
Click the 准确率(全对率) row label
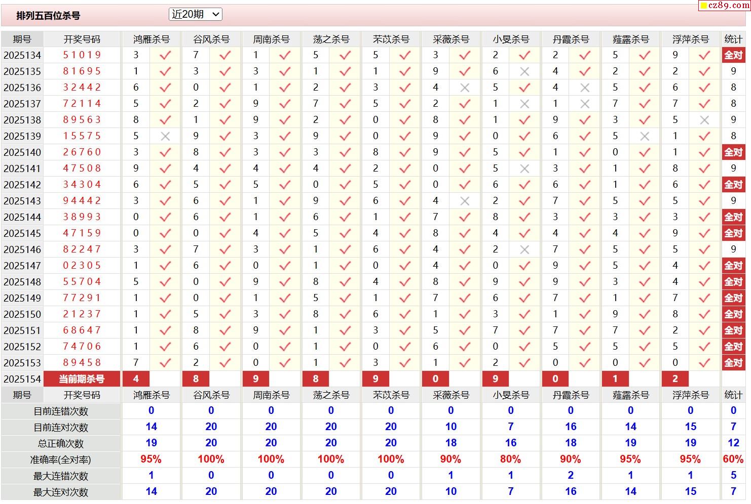tap(61, 460)
